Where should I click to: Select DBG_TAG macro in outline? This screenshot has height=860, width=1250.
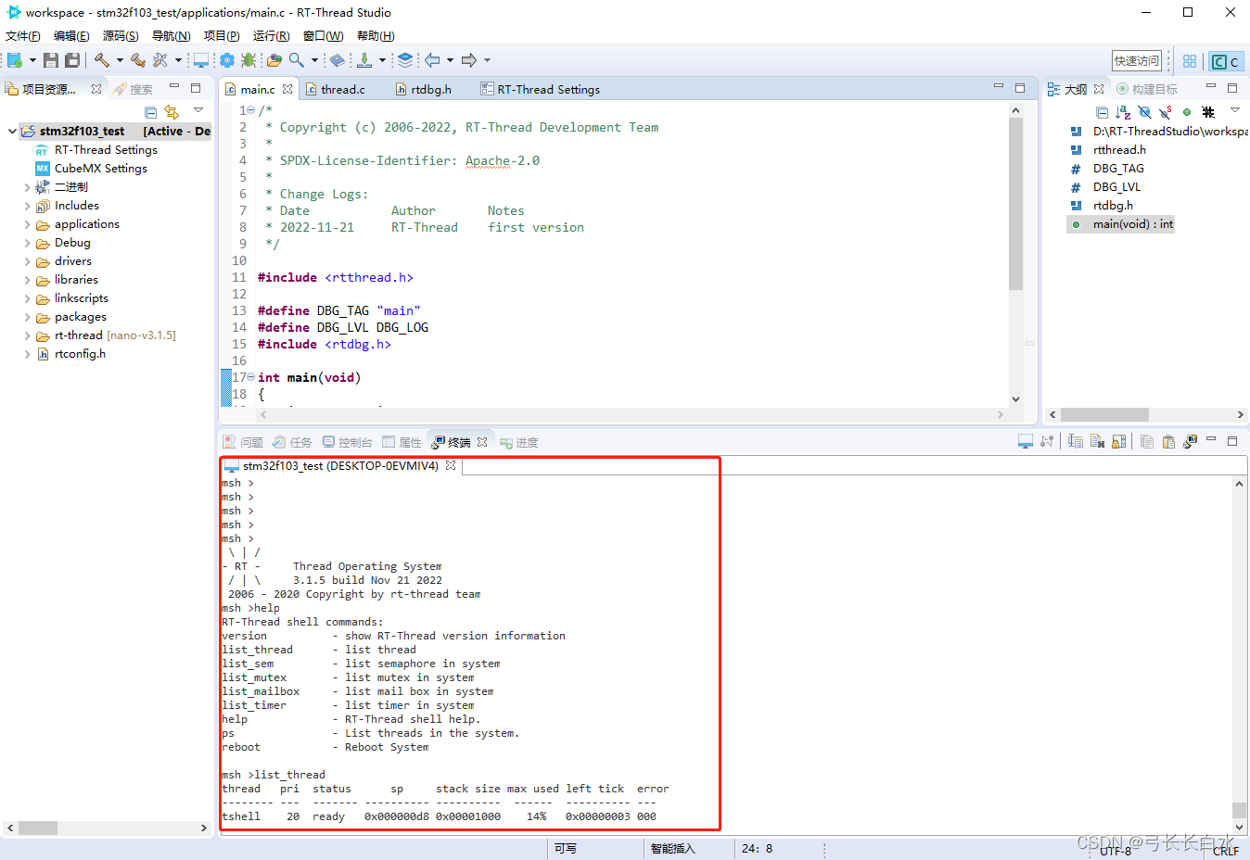coord(1118,169)
